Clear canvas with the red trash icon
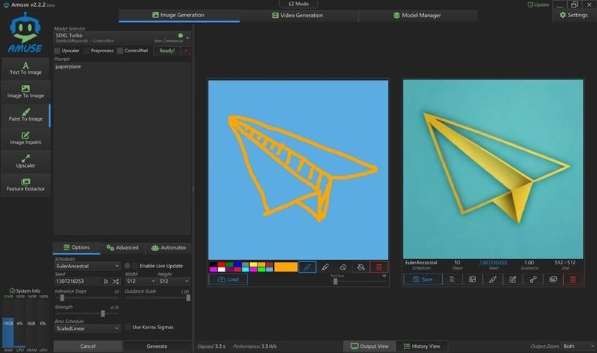This screenshot has width=597, height=353. click(x=379, y=267)
